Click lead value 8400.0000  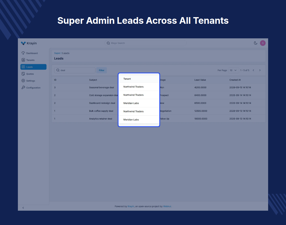click(x=200, y=95)
